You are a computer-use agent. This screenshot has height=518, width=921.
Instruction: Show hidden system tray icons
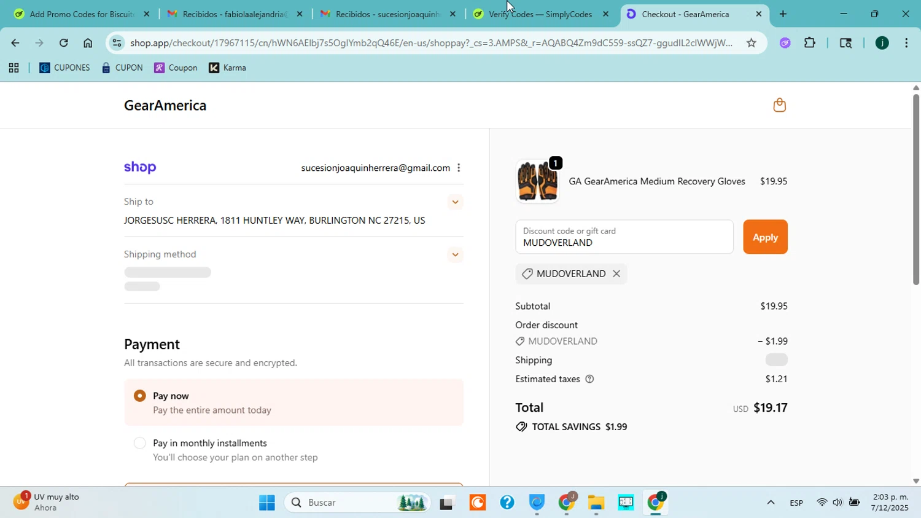click(771, 503)
